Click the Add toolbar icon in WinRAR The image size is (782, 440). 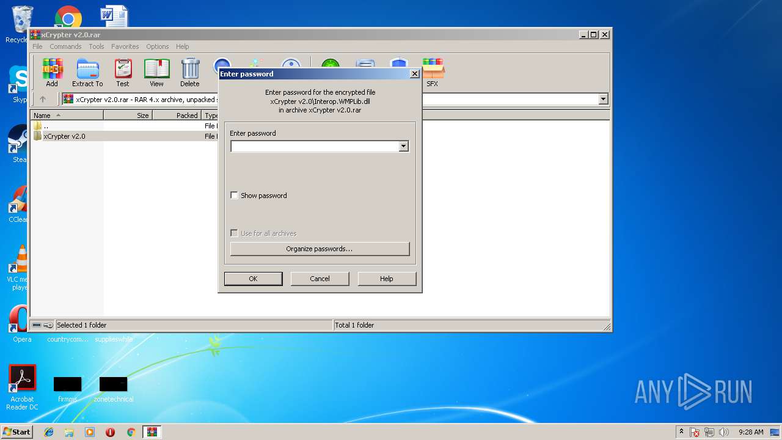(52, 73)
